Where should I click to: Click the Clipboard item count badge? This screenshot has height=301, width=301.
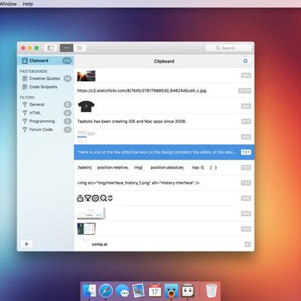(67, 60)
